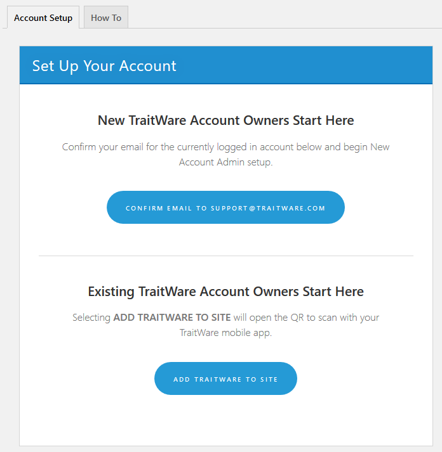Click the bold ADD TRAITWARE TO SITE text in description
Screen dimensions: 442x452
172,318
